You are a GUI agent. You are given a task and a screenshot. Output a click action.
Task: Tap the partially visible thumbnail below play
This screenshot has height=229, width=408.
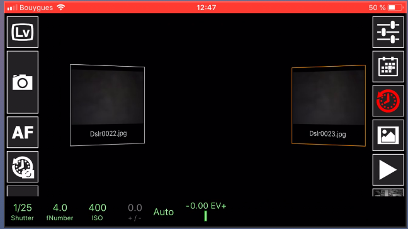(388, 193)
